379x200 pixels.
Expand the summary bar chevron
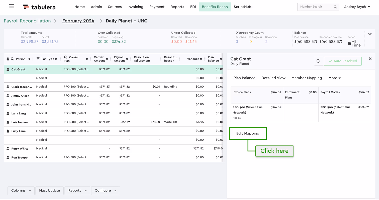tap(370, 34)
